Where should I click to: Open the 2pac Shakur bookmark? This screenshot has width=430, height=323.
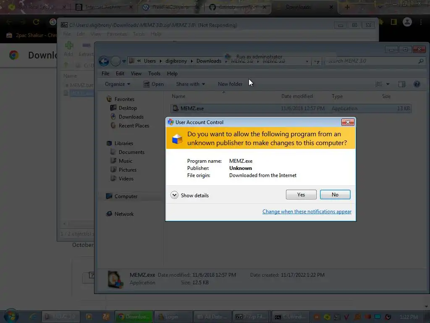pyautogui.click(x=31, y=35)
